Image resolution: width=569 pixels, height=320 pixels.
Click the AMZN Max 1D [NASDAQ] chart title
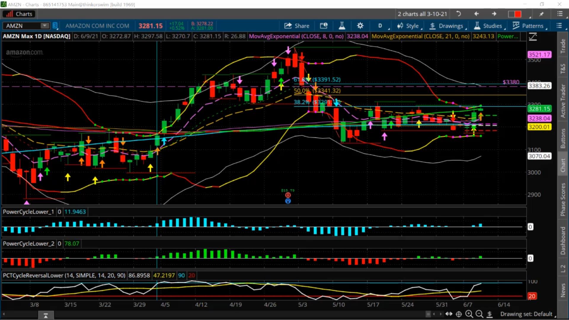pos(37,36)
